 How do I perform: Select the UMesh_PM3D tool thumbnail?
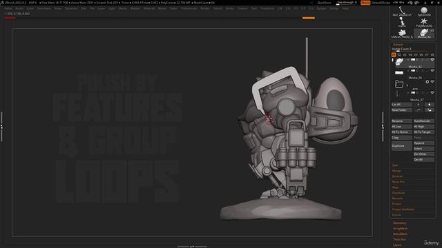click(x=402, y=34)
